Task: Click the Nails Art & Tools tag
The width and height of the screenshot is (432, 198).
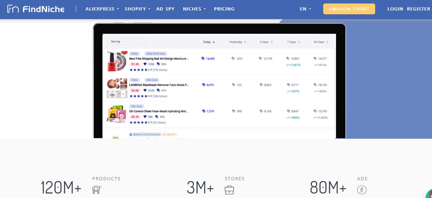Action: pos(156,54)
